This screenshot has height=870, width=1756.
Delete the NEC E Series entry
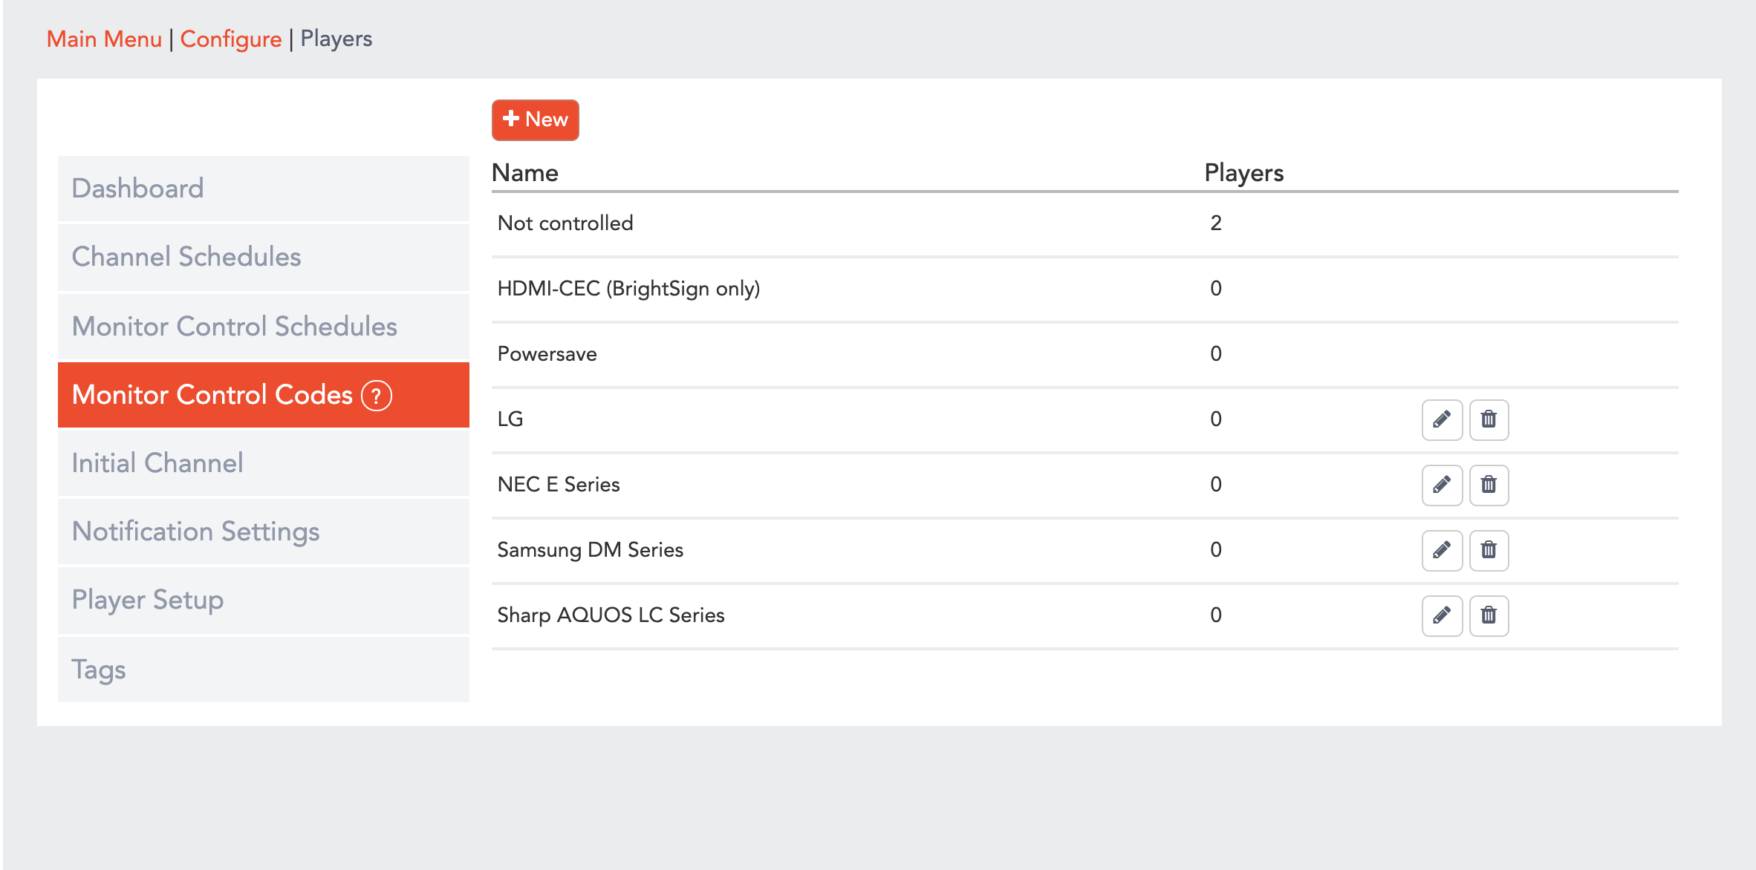point(1489,485)
